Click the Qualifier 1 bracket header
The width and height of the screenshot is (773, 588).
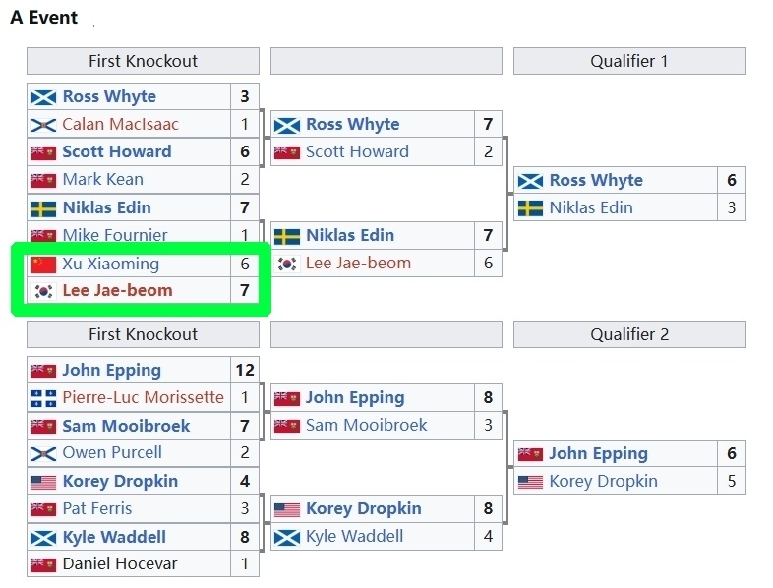coord(629,61)
